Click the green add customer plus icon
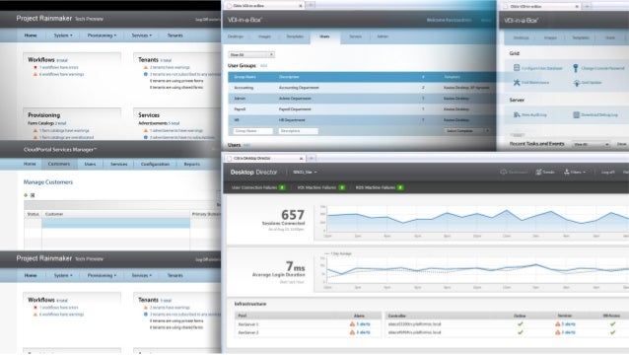This screenshot has height=355, width=629. [26, 195]
